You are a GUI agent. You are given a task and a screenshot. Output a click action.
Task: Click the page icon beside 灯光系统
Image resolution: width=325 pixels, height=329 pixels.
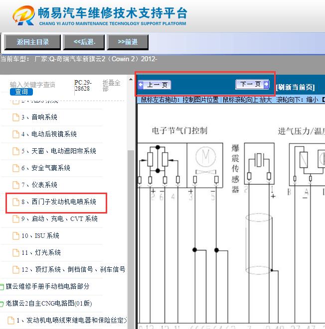16,253
